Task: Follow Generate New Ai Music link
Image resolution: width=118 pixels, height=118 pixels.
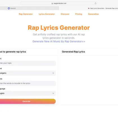Action: [59, 41]
